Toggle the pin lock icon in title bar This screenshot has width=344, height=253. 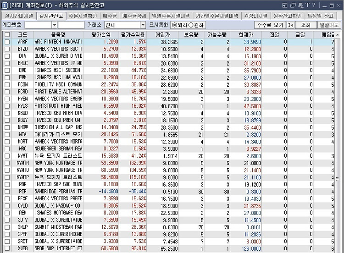[x=301, y=5]
